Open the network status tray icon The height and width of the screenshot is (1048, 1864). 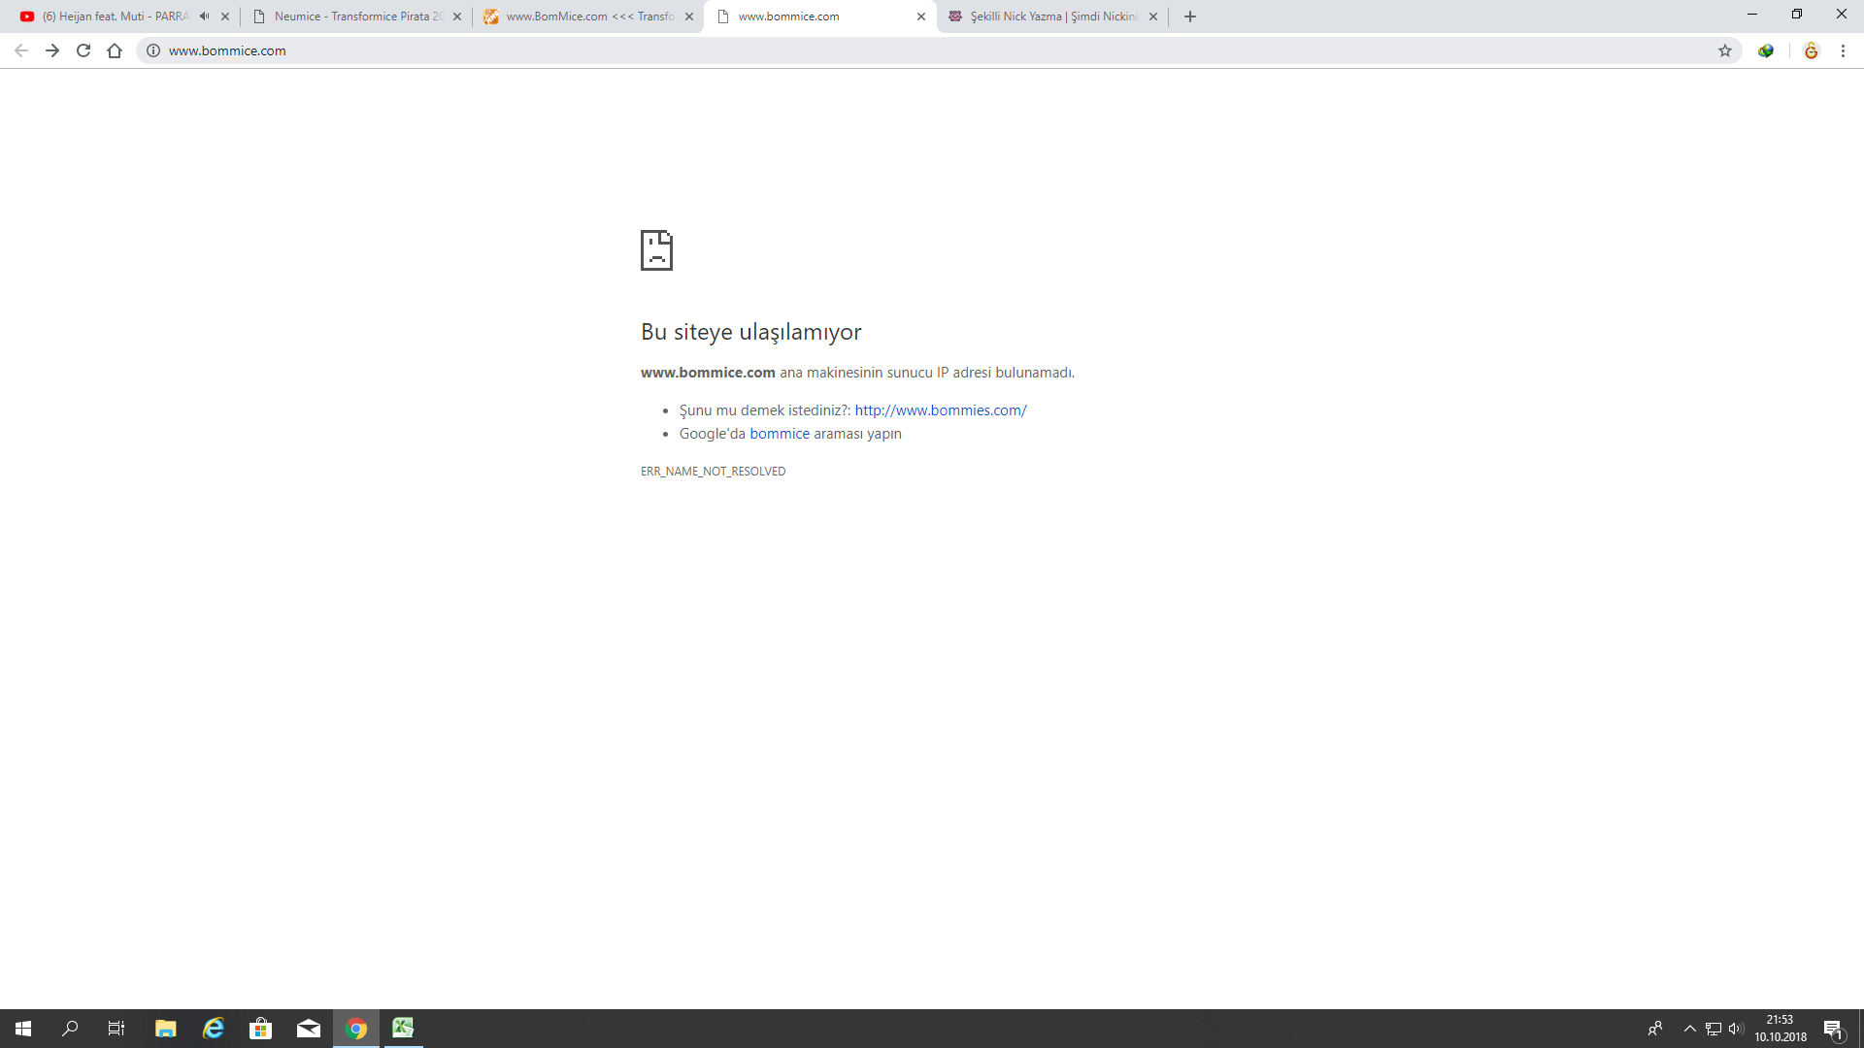pos(1714,1029)
